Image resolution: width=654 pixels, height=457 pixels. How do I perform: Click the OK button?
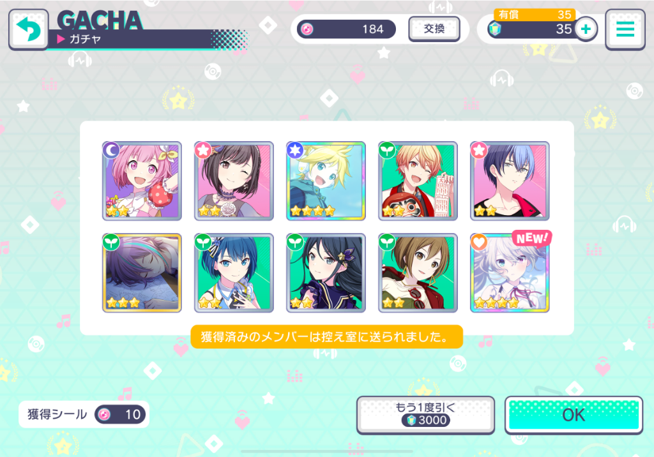[574, 415]
